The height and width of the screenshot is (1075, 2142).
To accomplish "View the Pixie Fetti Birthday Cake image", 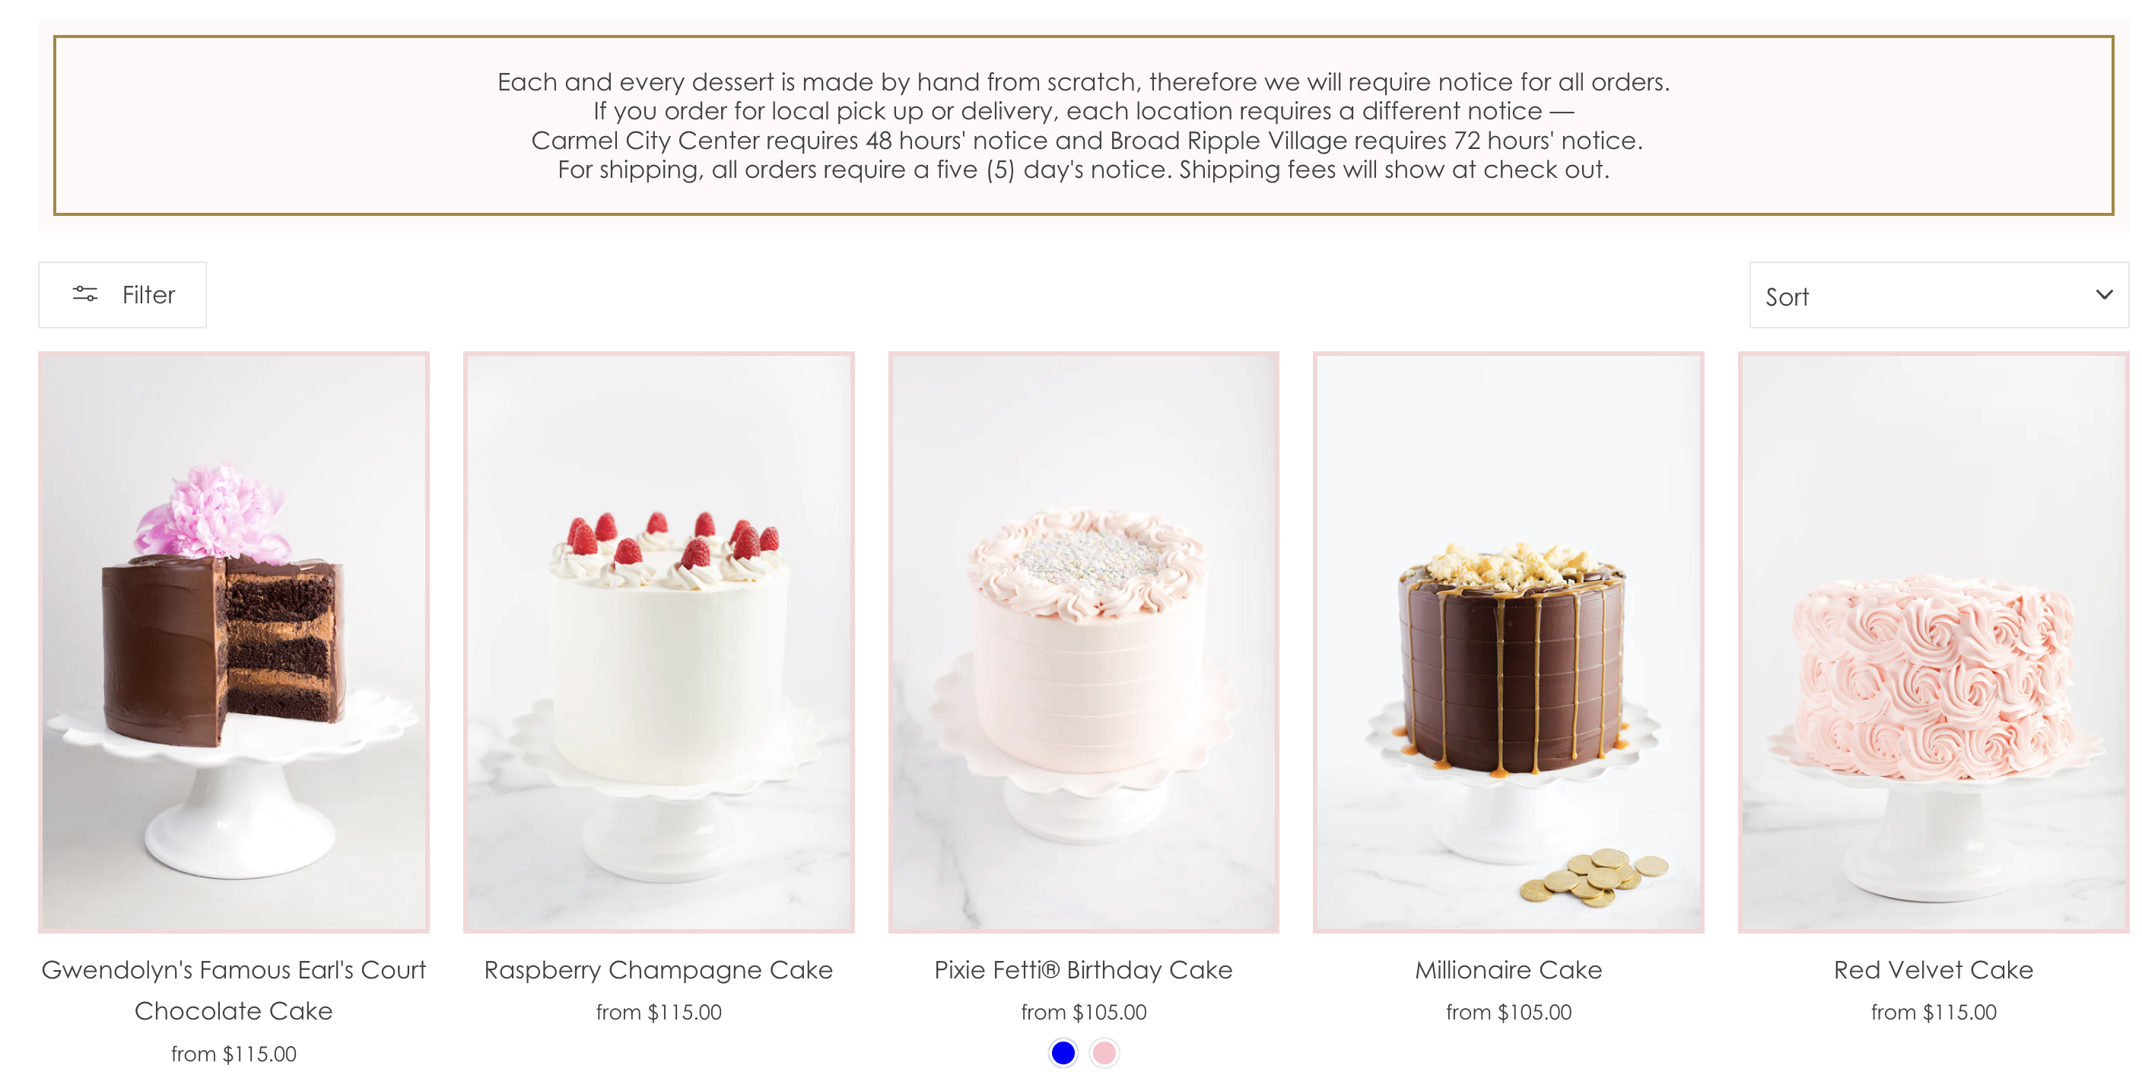I will (1083, 642).
